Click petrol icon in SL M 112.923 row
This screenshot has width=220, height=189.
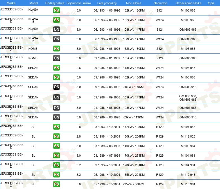coord(56,136)
